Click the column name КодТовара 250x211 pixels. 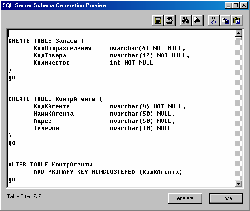(x=50, y=55)
